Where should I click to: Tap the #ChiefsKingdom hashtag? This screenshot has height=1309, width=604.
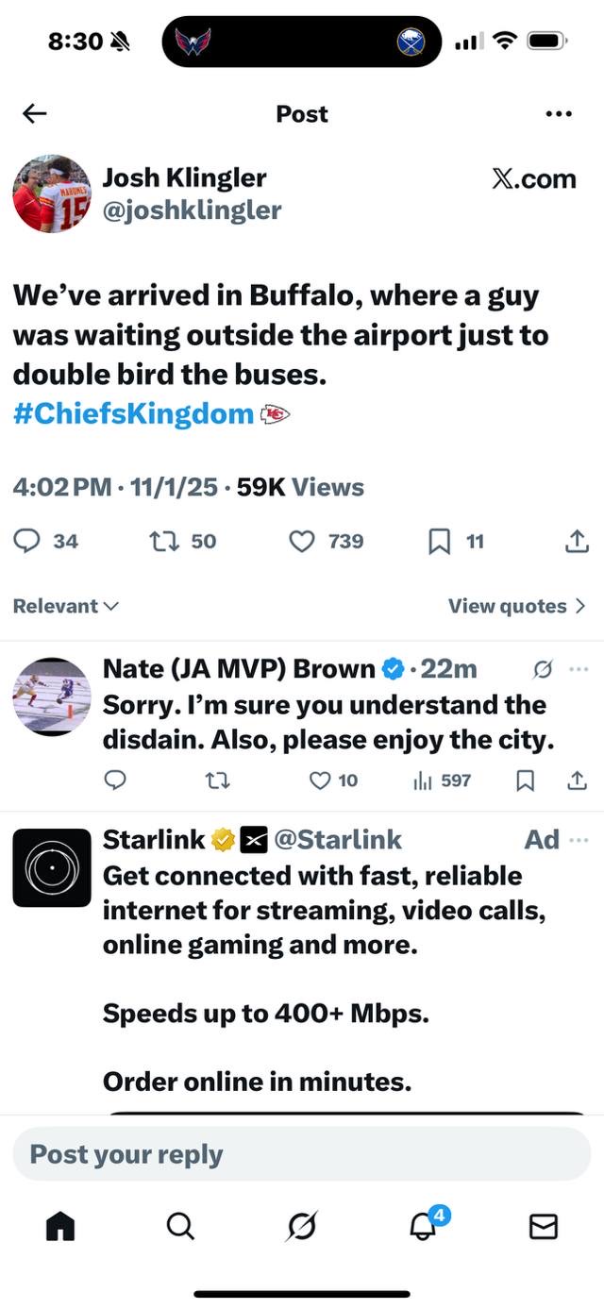point(133,413)
